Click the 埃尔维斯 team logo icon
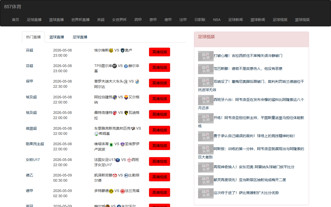The height and width of the screenshot is (207, 331). (x=111, y=50)
